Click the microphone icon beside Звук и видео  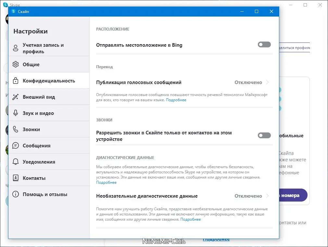16,113
